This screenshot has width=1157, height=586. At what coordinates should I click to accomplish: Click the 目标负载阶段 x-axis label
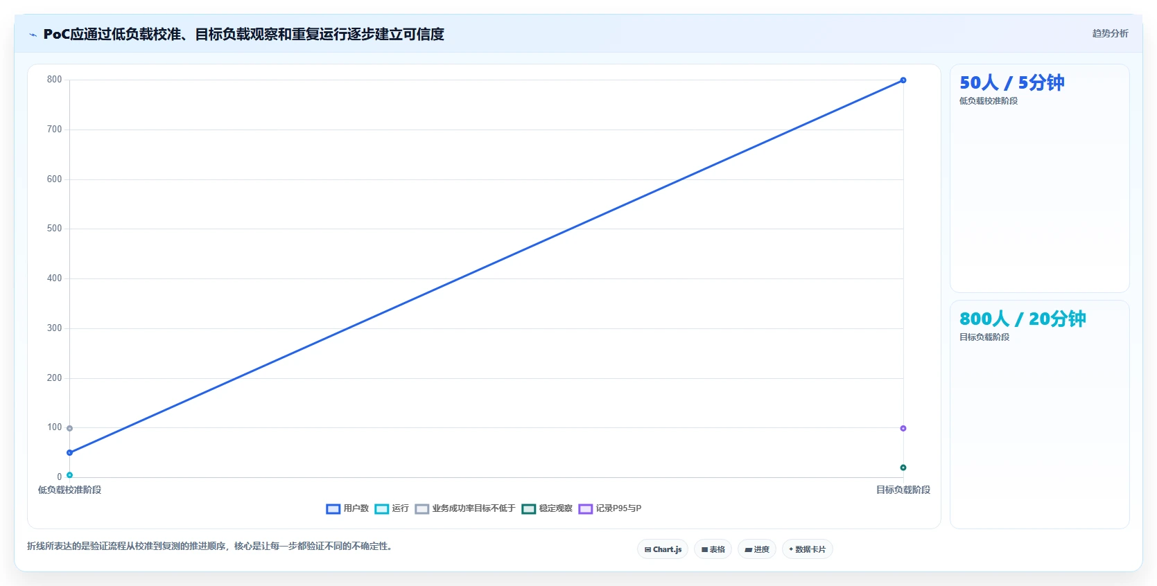(x=903, y=490)
